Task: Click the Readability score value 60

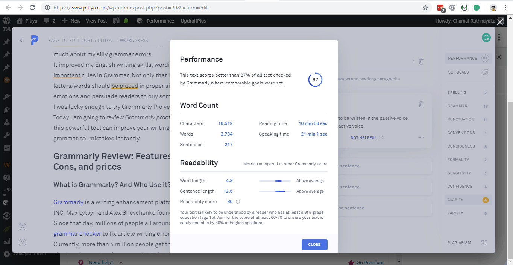Action: (230, 202)
